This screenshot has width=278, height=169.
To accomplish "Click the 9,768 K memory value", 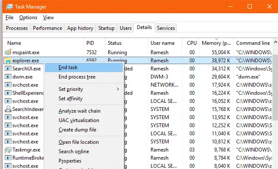I will [222, 150].
